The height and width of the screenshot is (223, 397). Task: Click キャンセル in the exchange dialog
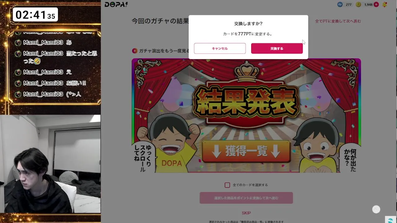pyautogui.click(x=220, y=48)
